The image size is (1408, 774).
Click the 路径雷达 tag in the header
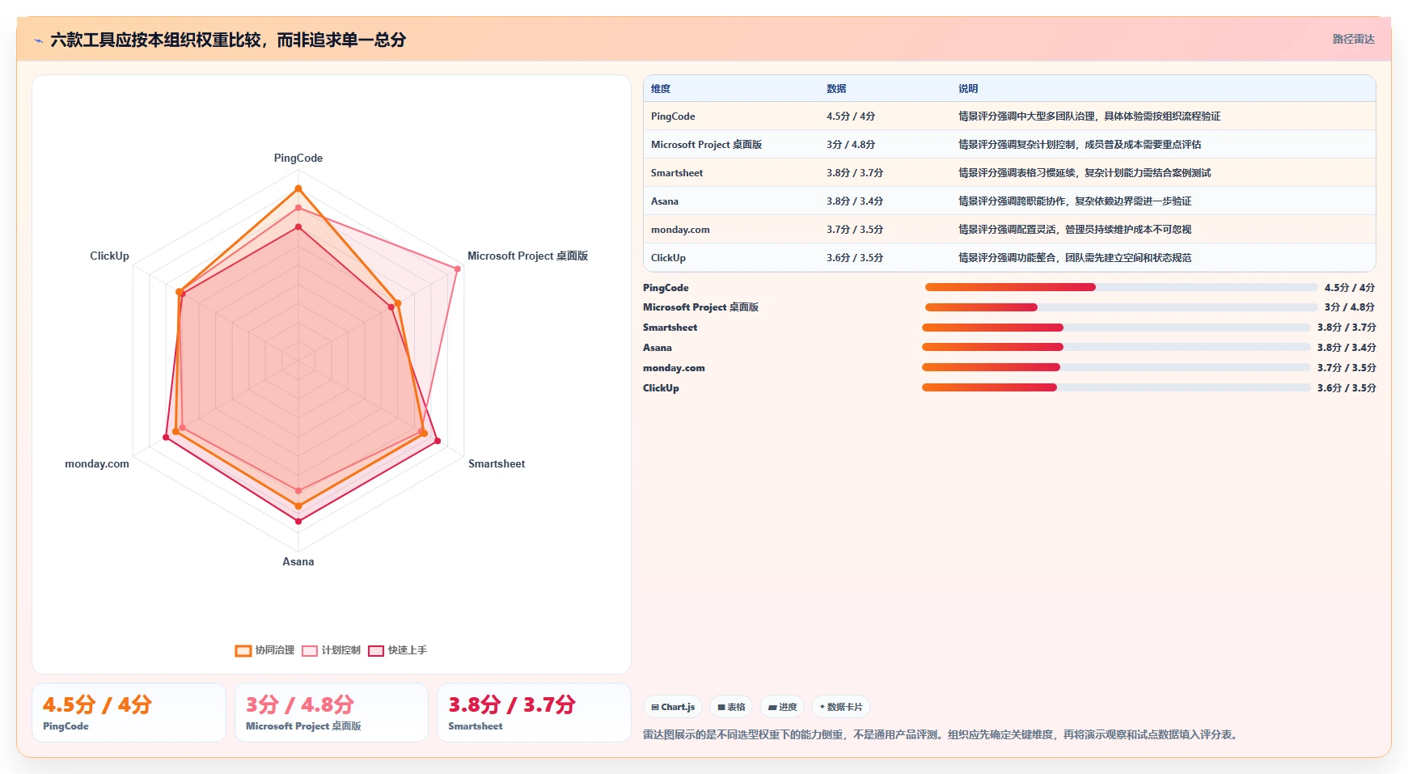(1353, 39)
